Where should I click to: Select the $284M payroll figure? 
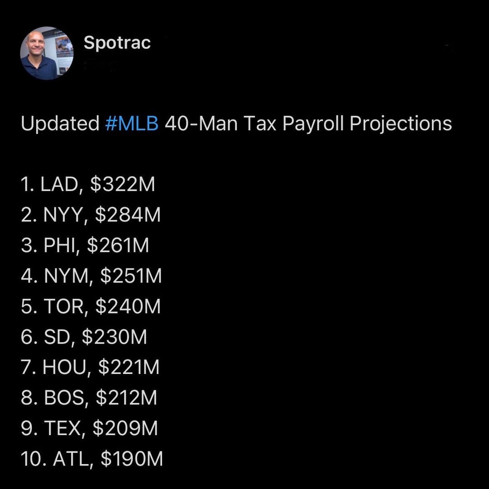pyautogui.click(x=128, y=215)
